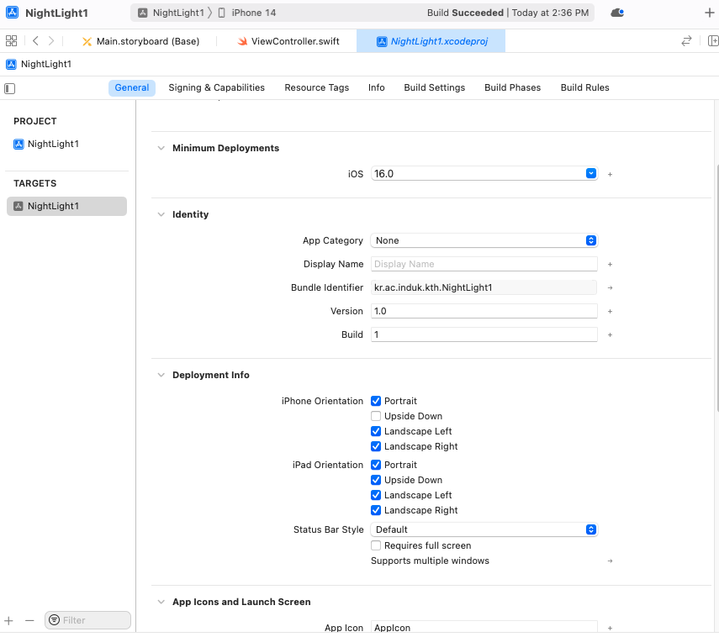Add a target with the bottom plus button
The image size is (719, 637).
tap(8, 620)
